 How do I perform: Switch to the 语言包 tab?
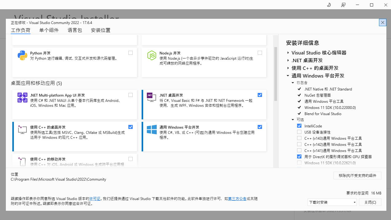tap(75, 30)
